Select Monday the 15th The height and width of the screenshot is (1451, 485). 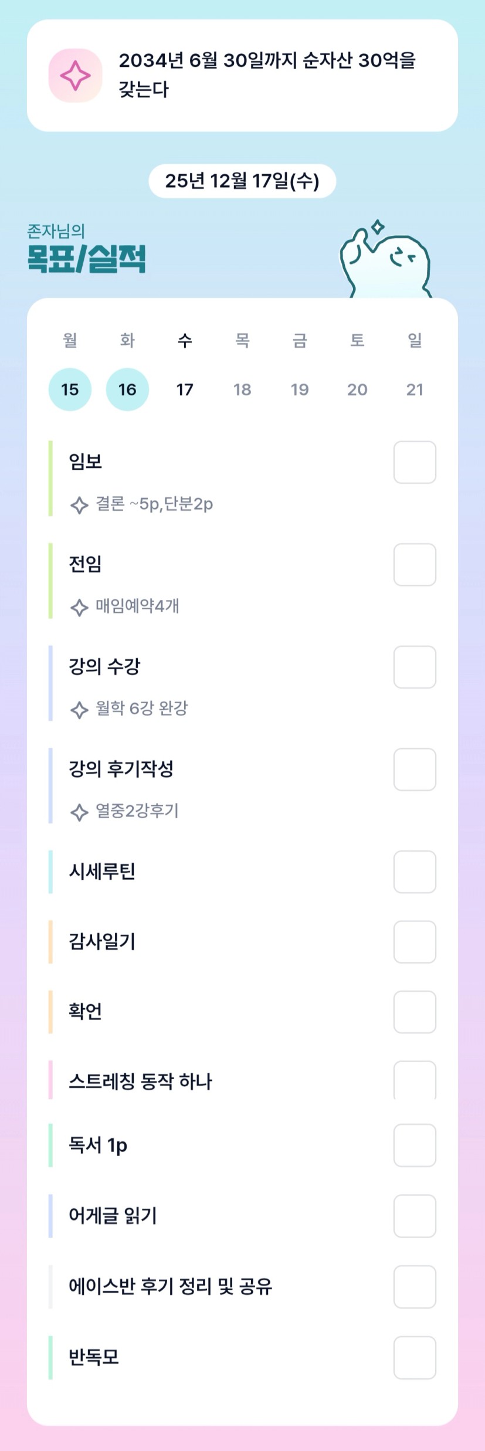click(x=70, y=389)
